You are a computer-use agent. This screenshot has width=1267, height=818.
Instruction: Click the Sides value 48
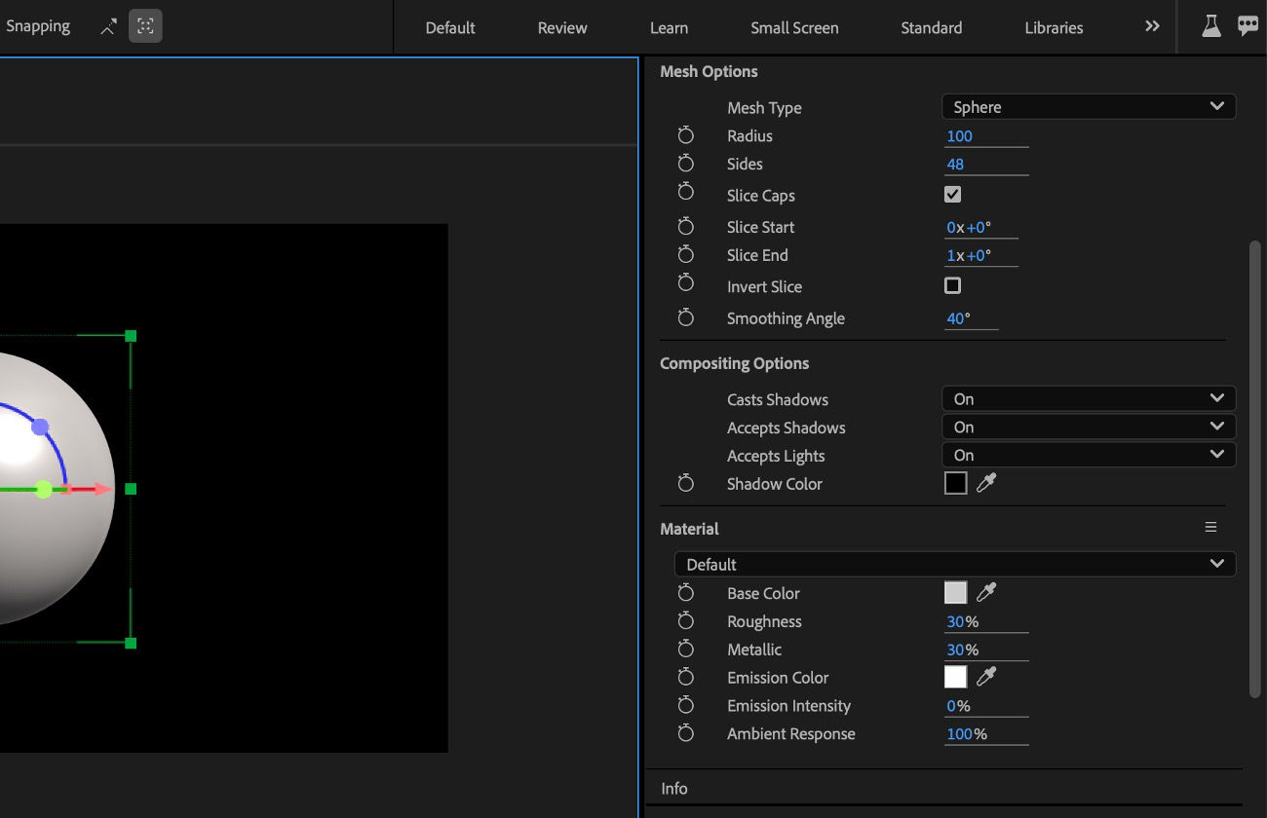click(x=955, y=165)
